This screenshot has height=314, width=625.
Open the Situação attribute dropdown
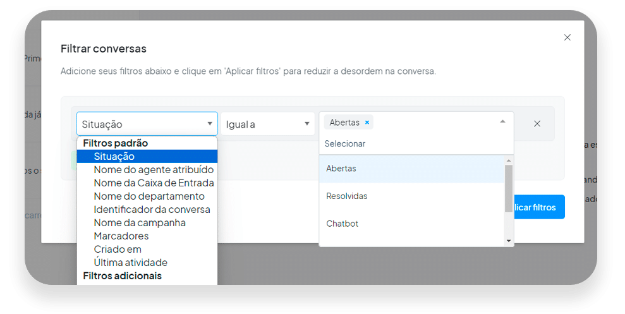click(x=147, y=124)
